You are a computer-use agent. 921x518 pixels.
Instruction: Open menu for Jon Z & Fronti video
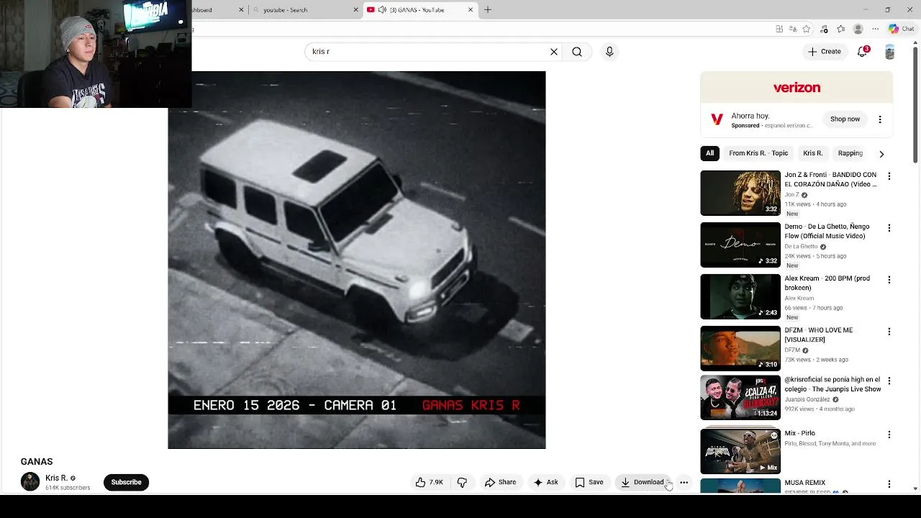point(889,176)
